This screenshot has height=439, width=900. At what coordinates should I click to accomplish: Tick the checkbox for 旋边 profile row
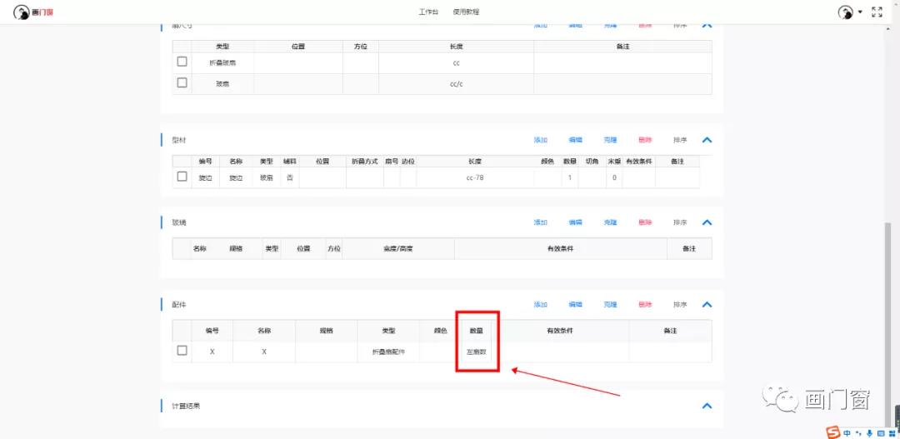click(x=182, y=177)
